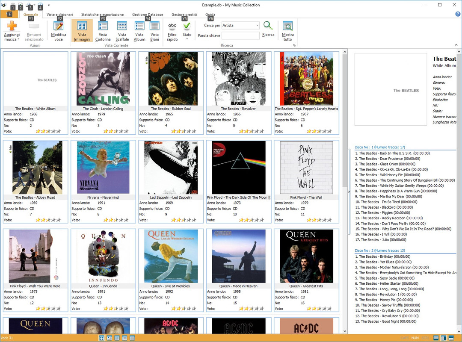The height and width of the screenshot is (342, 462).
Task: Click the Aggiungi musica plus icon
Action: click(12, 26)
